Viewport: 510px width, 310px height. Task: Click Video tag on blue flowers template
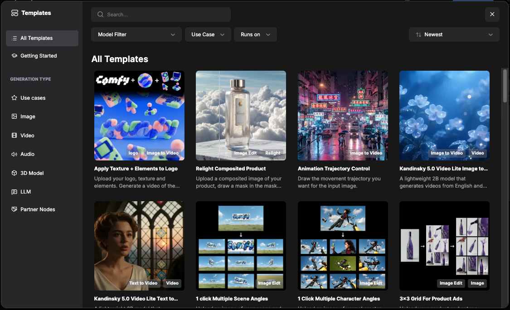pyautogui.click(x=477, y=153)
